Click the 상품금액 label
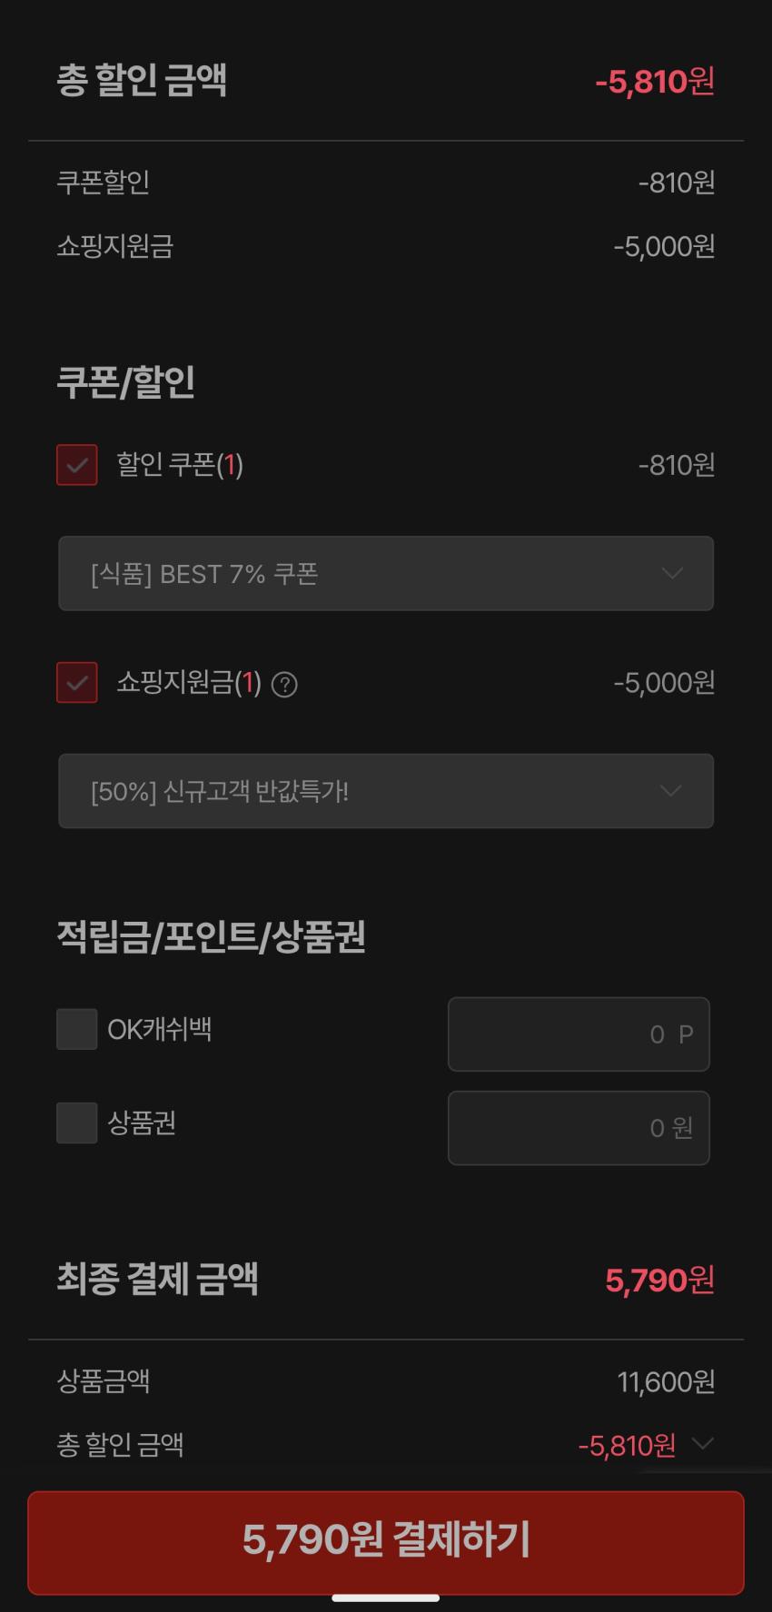 click(103, 1381)
